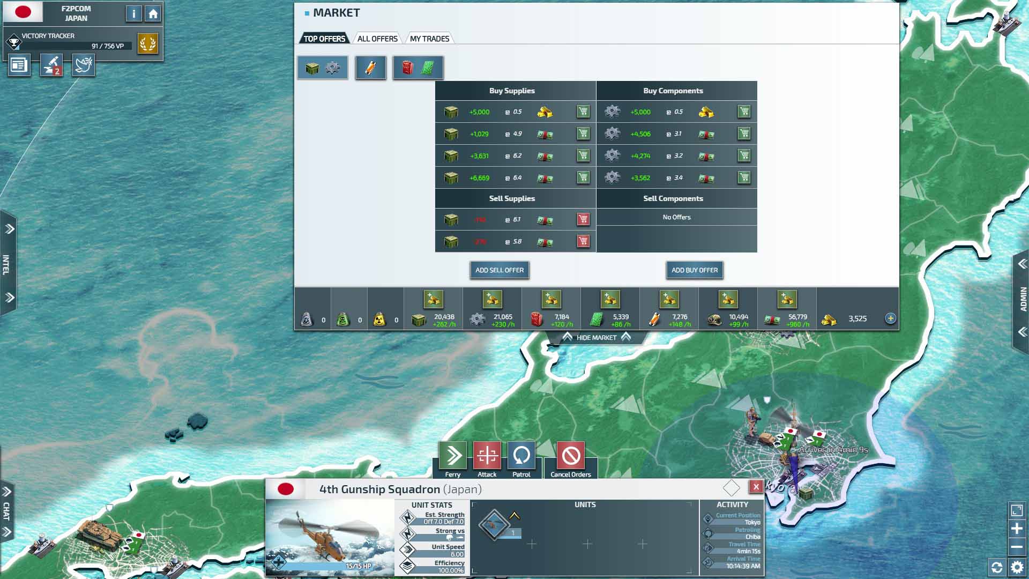Click the Add Buy Offer button
The height and width of the screenshot is (579, 1029).
coord(695,270)
